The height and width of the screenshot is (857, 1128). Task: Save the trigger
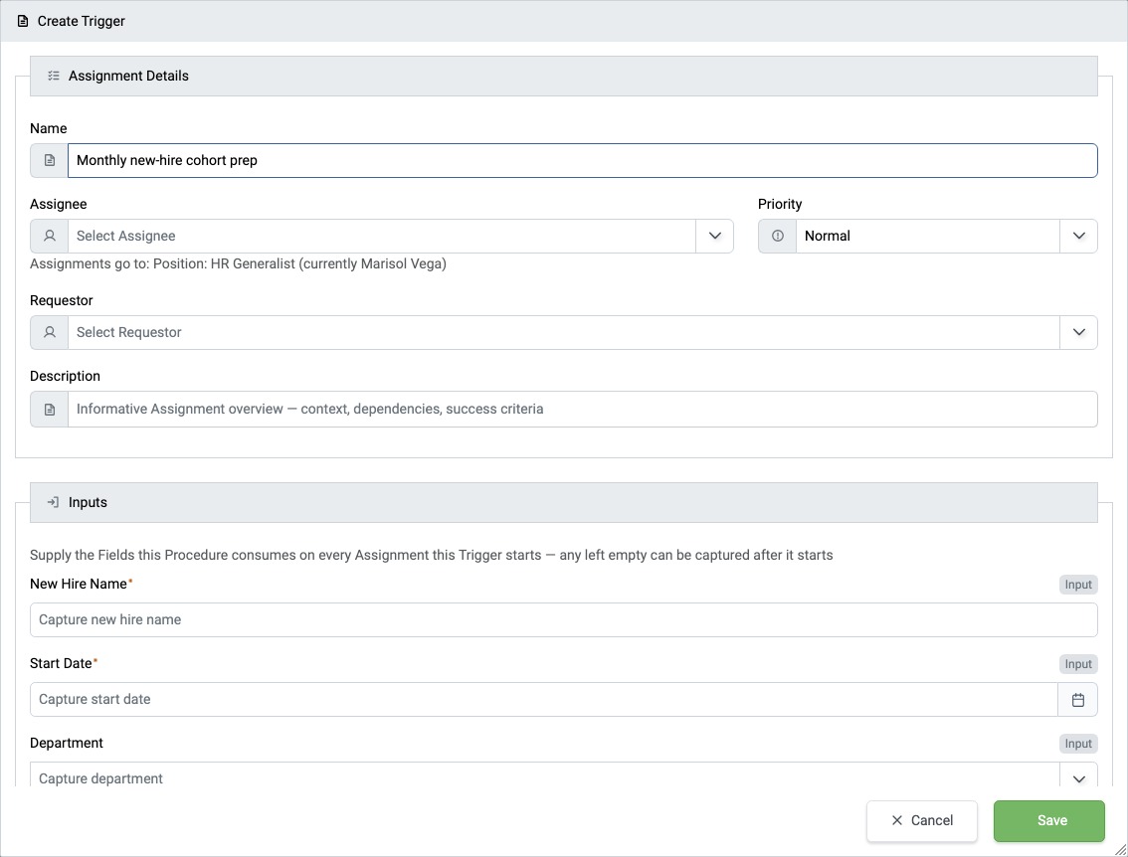1049,821
